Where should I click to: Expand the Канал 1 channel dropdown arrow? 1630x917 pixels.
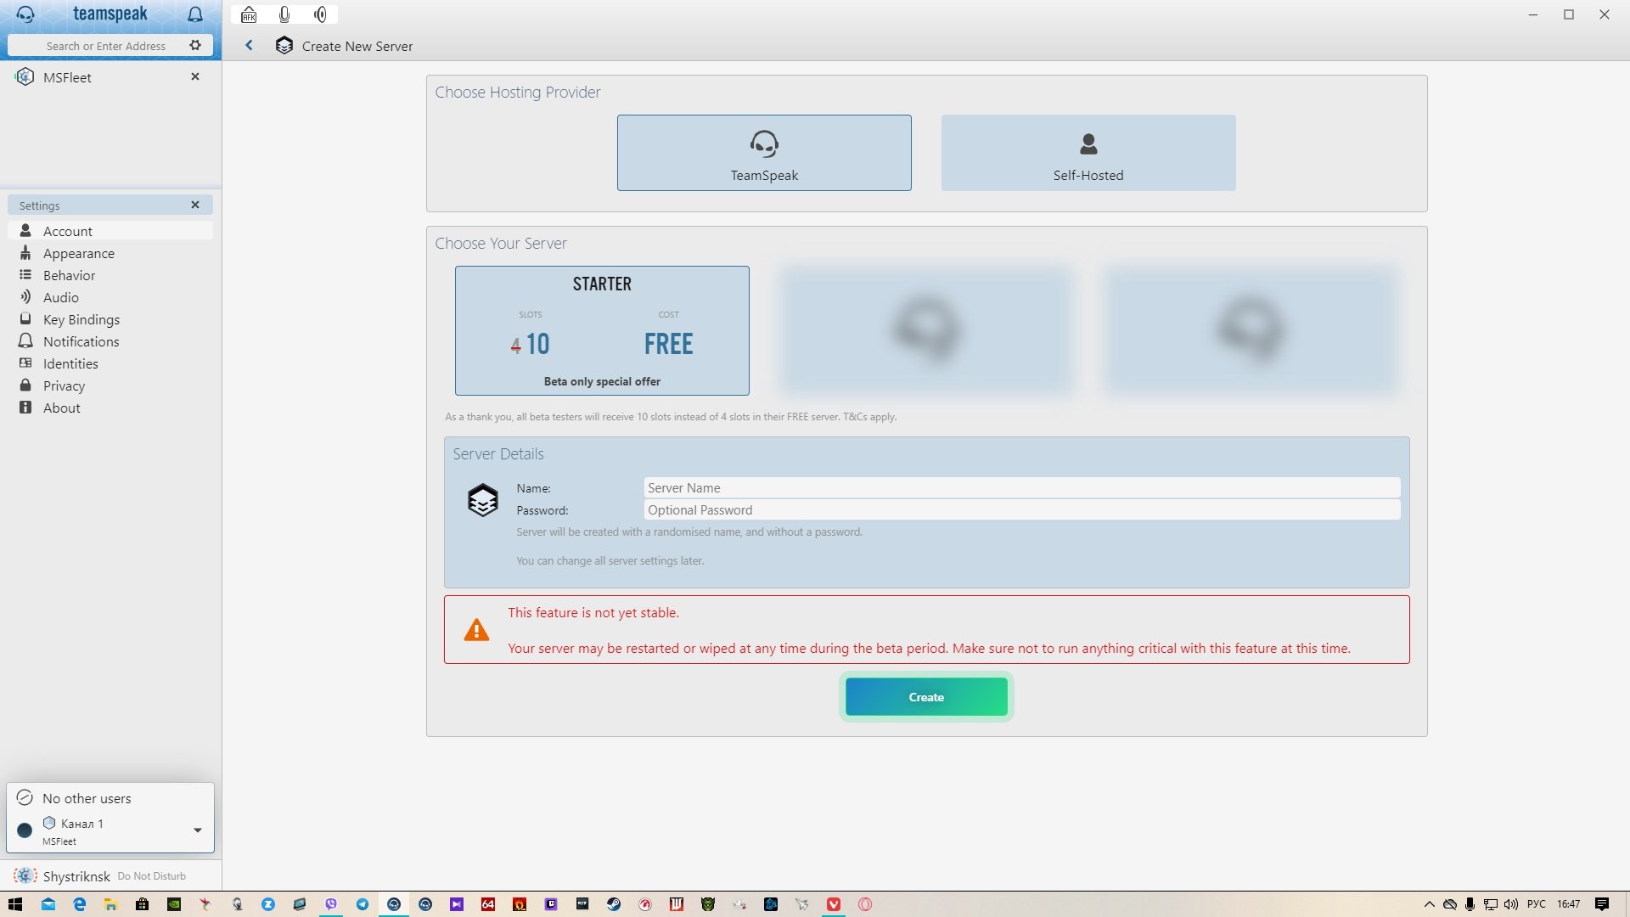(198, 830)
